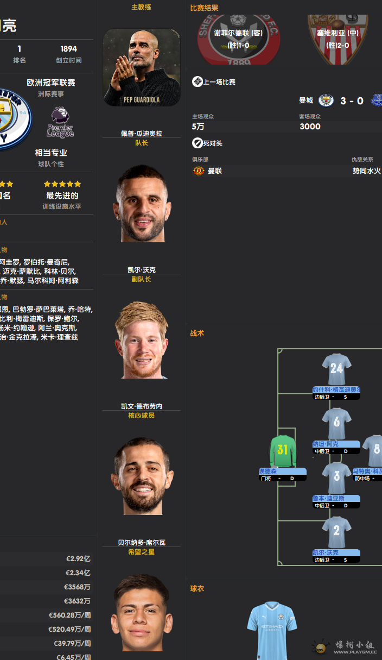Click the 曼联 rival club link
Screen dimensions: 382x660
(x=215, y=171)
